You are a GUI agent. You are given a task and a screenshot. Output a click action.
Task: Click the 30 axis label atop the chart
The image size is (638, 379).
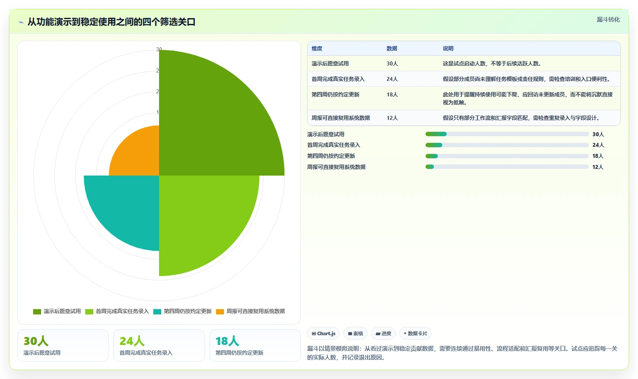[159, 49]
